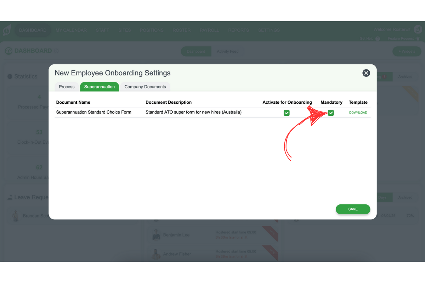Click Document Description column header

point(169,102)
